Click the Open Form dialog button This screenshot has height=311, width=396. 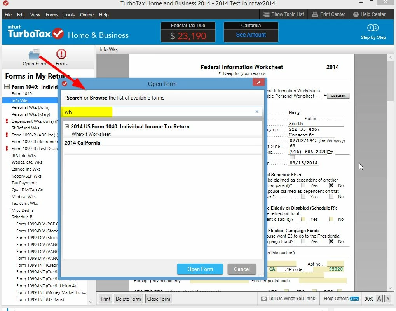(x=200, y=269)
